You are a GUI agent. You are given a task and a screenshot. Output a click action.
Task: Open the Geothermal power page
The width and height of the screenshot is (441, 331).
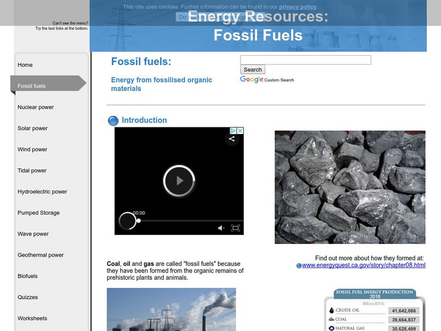(41, 255)
